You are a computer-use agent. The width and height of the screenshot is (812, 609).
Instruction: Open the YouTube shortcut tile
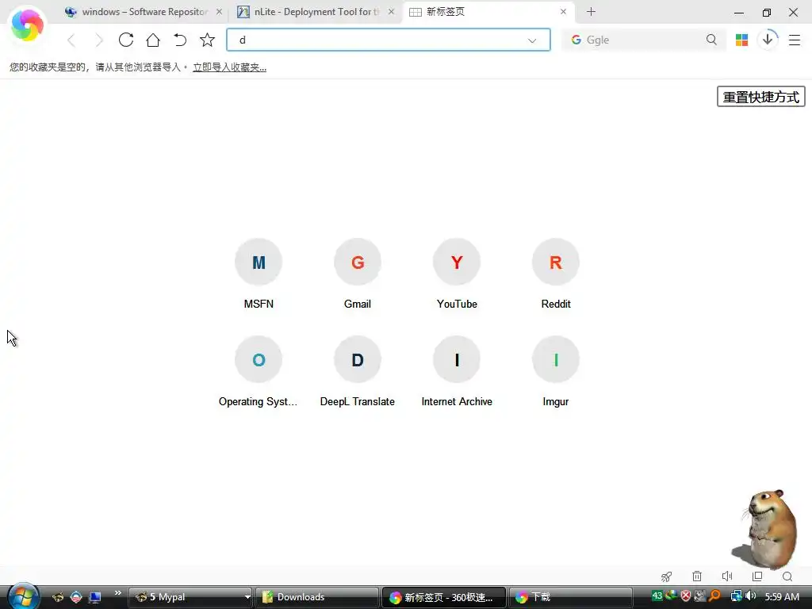point(457,274)
